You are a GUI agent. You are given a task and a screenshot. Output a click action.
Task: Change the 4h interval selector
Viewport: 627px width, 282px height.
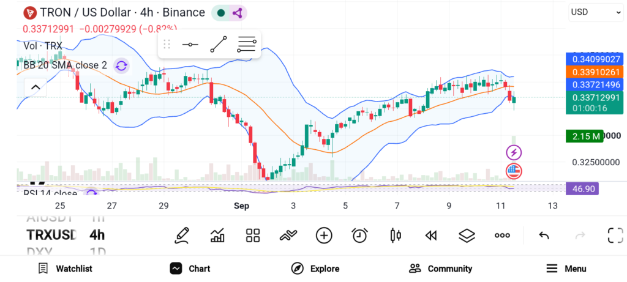[97, 235]
